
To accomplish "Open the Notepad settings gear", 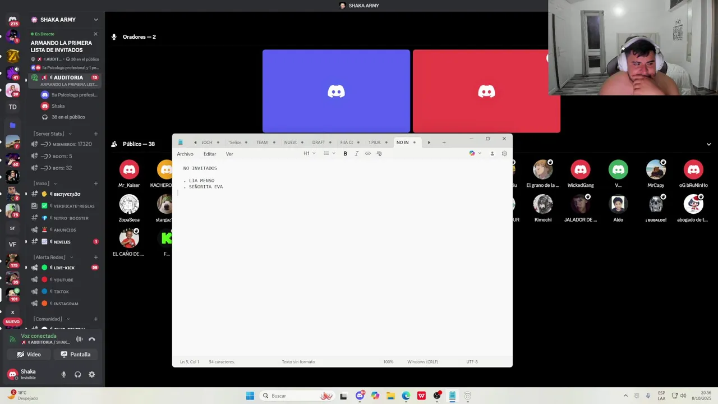I will click(x=504, y=153).
